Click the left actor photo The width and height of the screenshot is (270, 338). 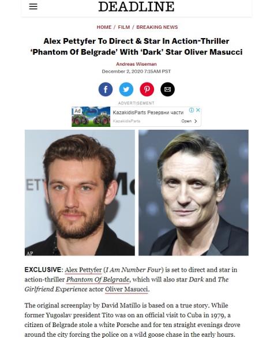[x=80, y=193]
